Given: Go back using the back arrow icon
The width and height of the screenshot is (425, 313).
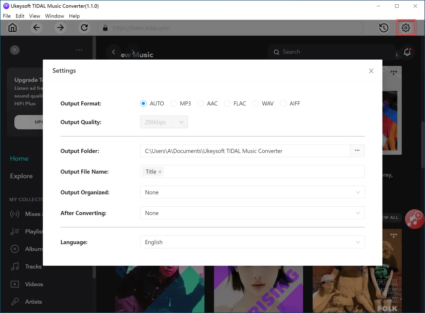Looking at the screenshot, I should coord(37,27).
